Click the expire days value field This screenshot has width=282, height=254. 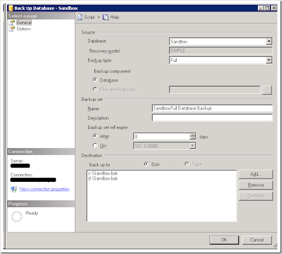(x=161, y=137)
